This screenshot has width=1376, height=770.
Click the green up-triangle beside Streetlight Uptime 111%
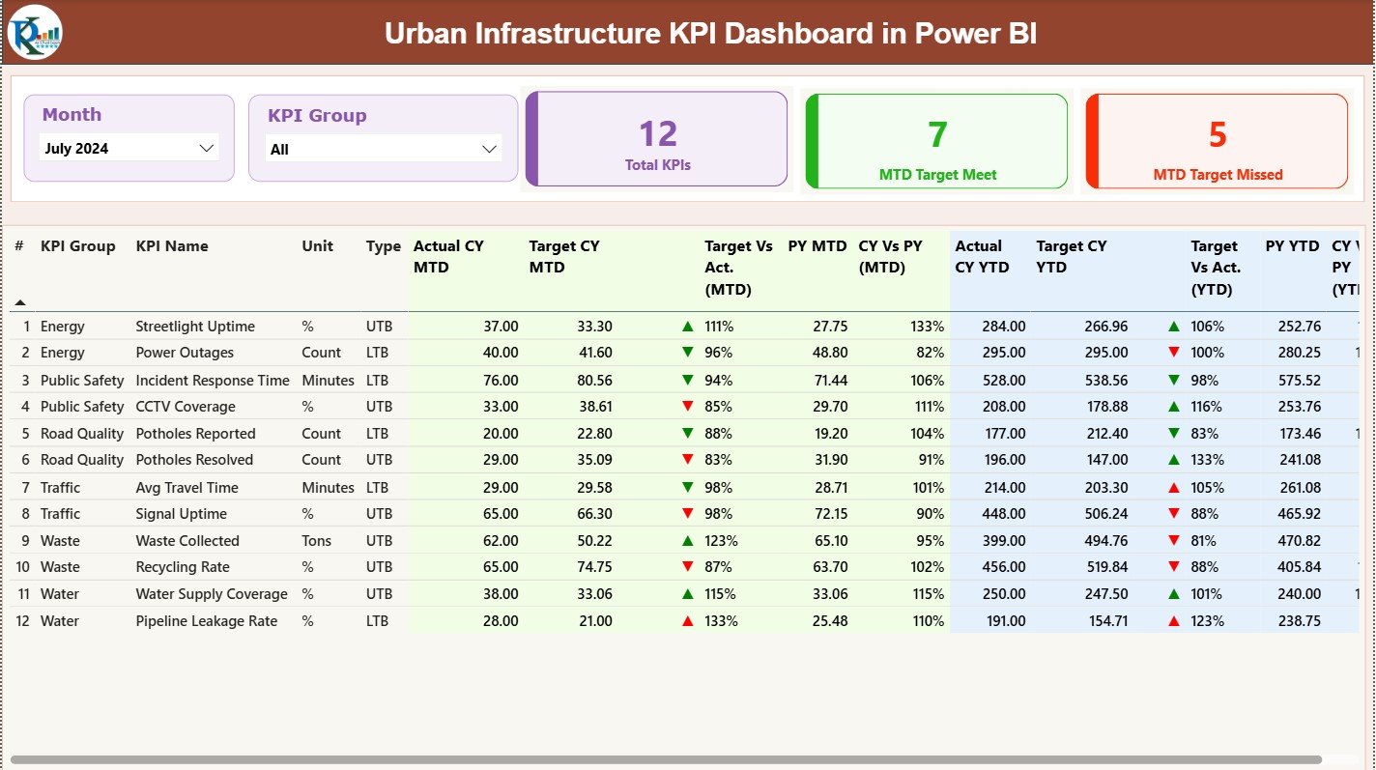pyautogui.click(x=686, y=326)
